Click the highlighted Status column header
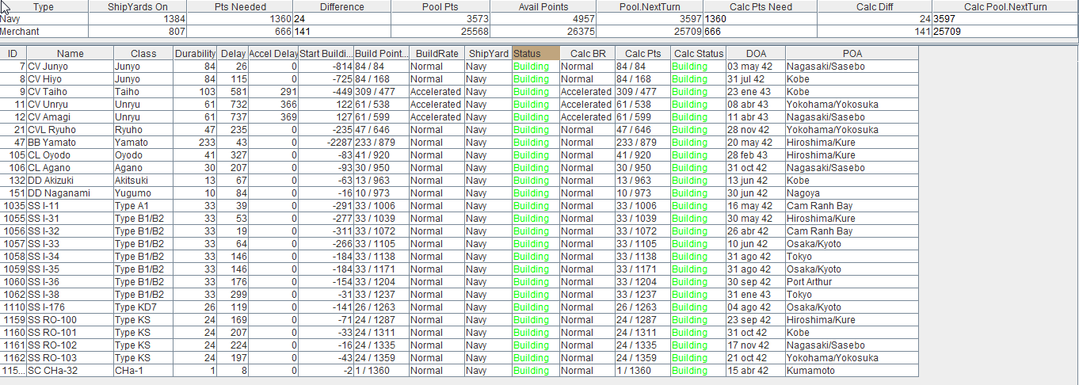The image size is (1079, 385). (536, 53)
